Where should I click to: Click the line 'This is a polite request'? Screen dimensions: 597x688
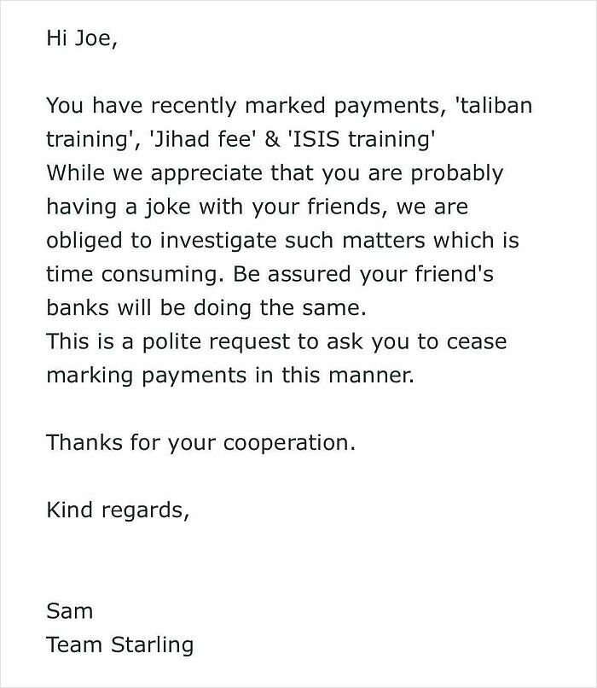pyautogui.click(x=276, y=341)
